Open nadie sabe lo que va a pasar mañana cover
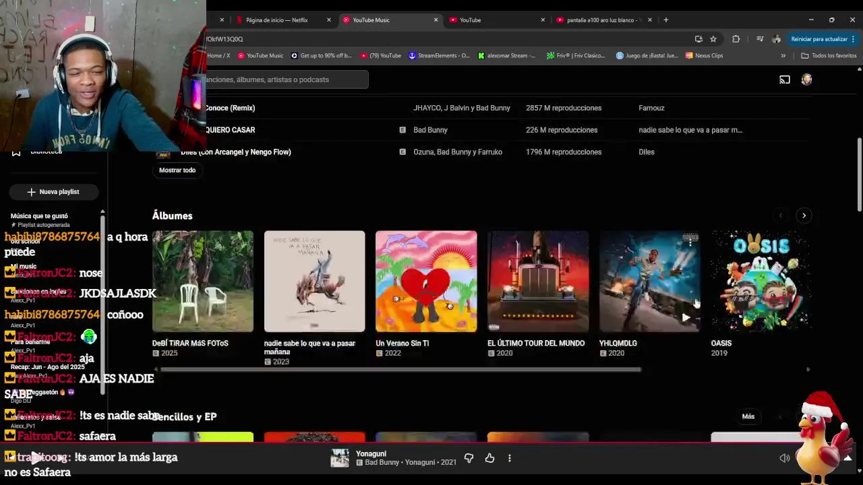863x485 pixels. (314, 282)
